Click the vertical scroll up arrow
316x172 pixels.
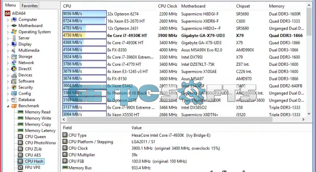point(309,5)
